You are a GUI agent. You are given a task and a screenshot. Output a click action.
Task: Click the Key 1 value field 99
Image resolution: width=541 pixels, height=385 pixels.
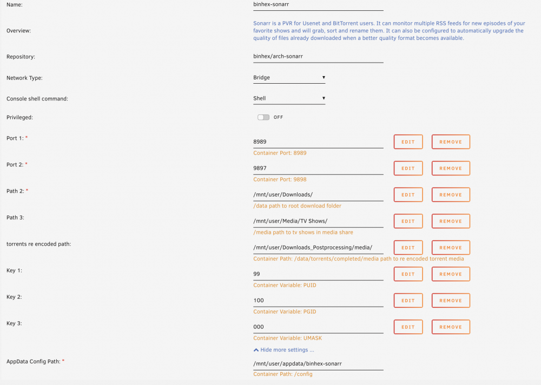[x=318, y=274]
